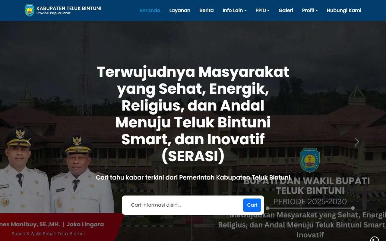The height and width of the screenshot is (241, 386).
Task: Advance to next carousel slide arrow
Action: [357, 142]
